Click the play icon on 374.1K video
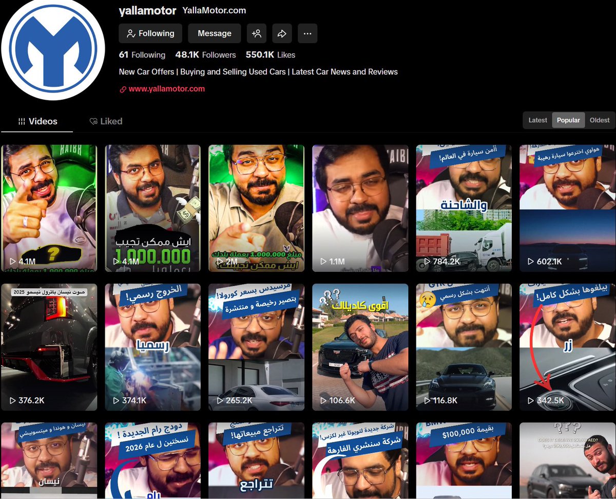 point(116,400)
